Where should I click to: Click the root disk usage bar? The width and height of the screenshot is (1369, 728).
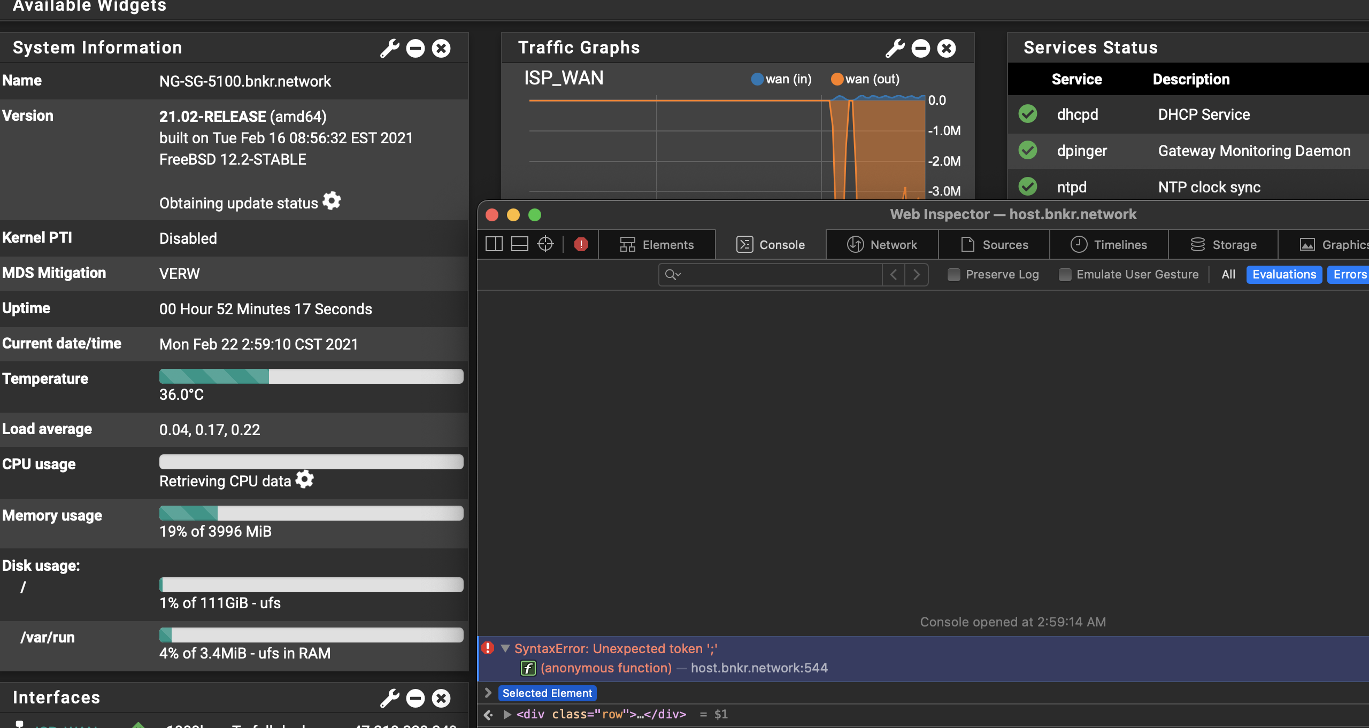point(311,585)
